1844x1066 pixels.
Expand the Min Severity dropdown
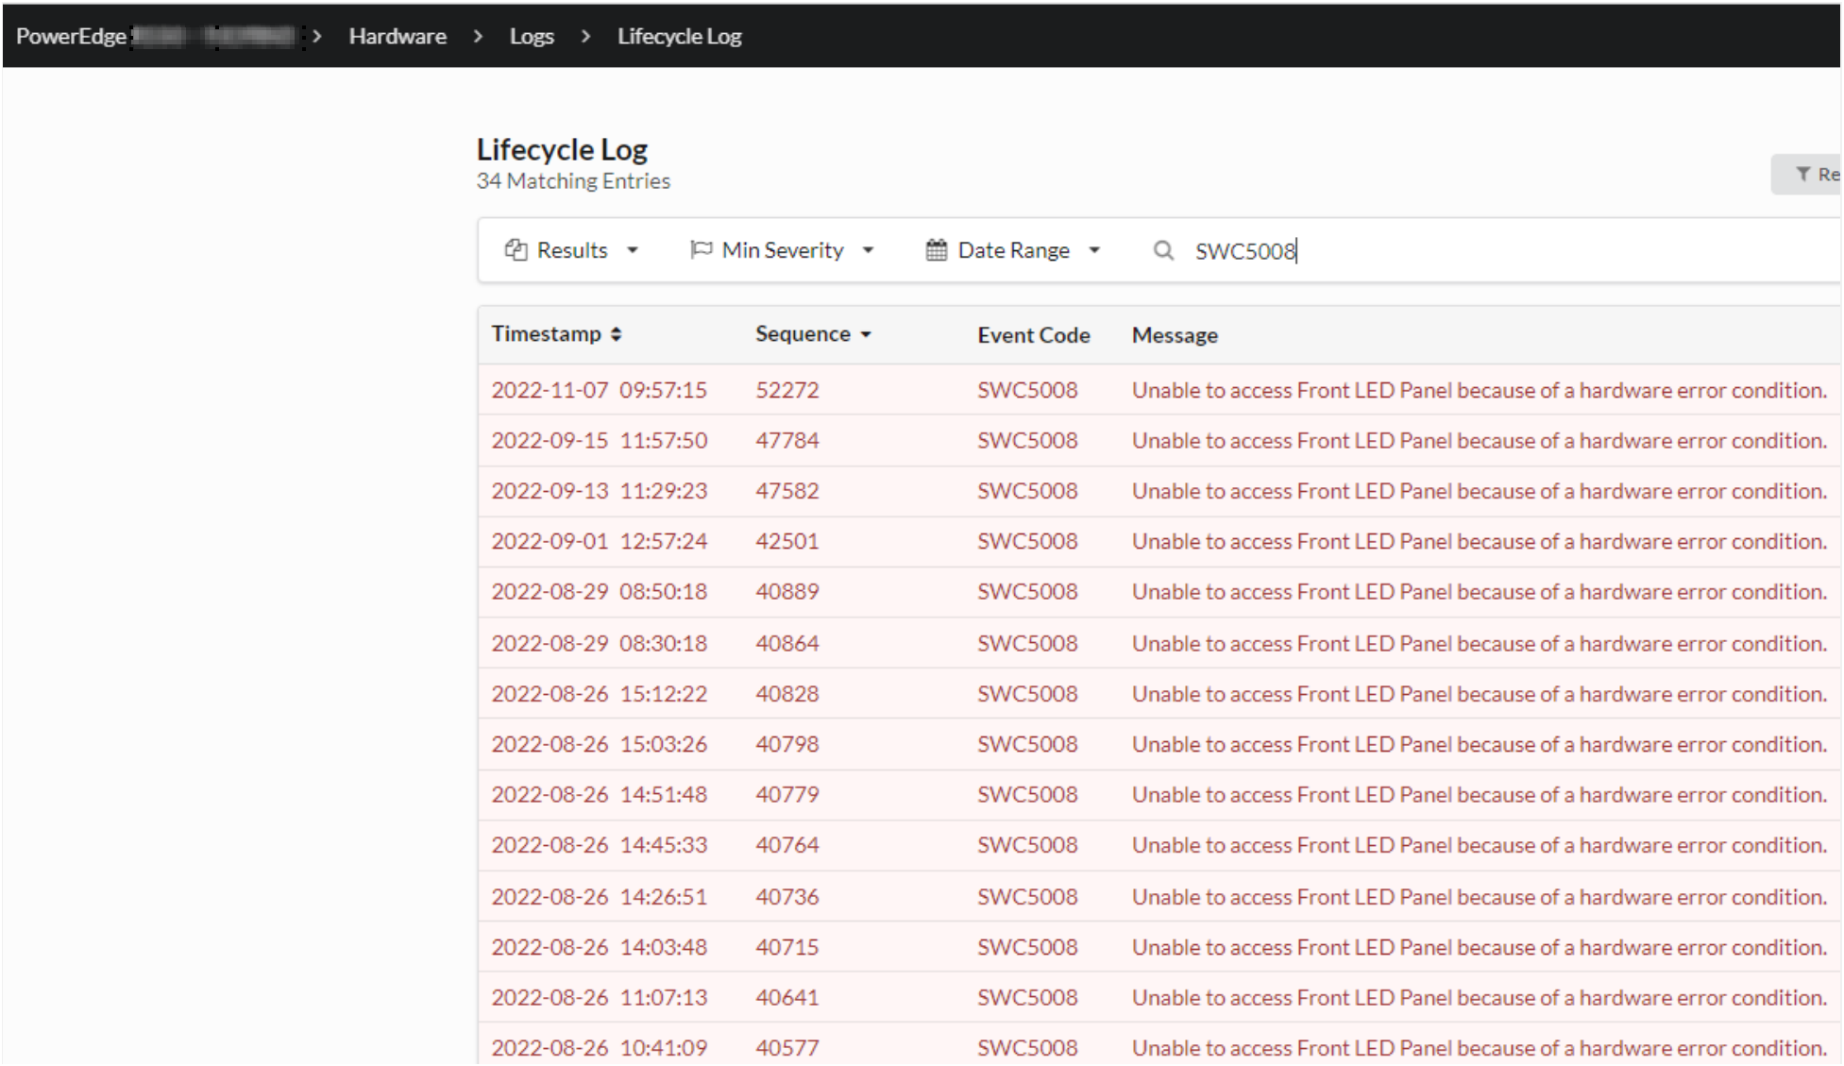pyautogui.click(x=783, y=250)
